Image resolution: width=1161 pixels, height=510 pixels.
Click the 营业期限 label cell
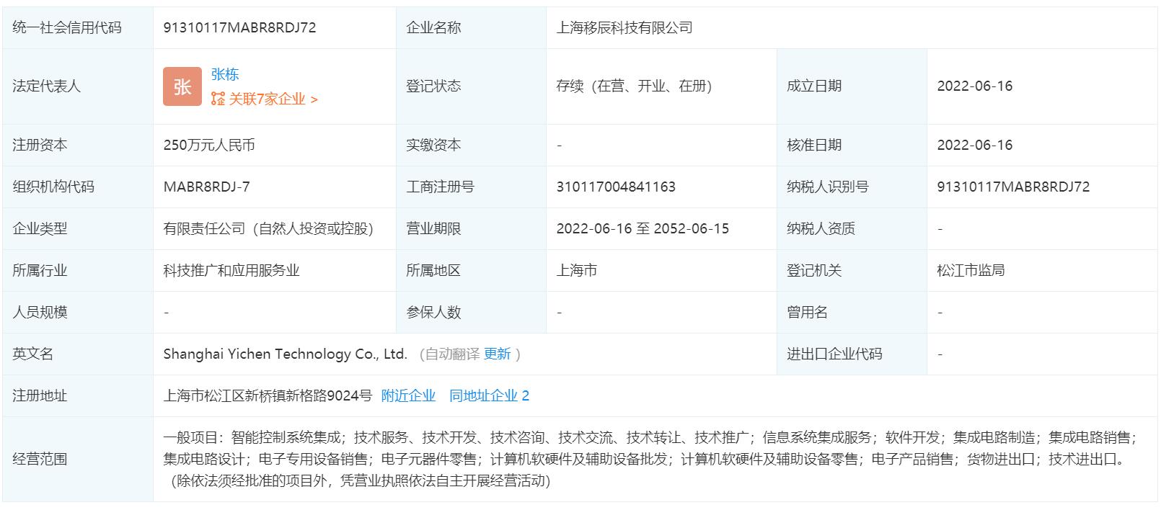coord(471,228)
